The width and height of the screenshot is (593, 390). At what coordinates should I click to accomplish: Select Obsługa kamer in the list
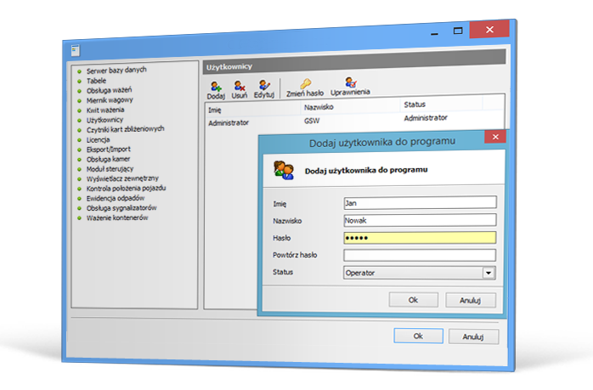click(109, 159)
